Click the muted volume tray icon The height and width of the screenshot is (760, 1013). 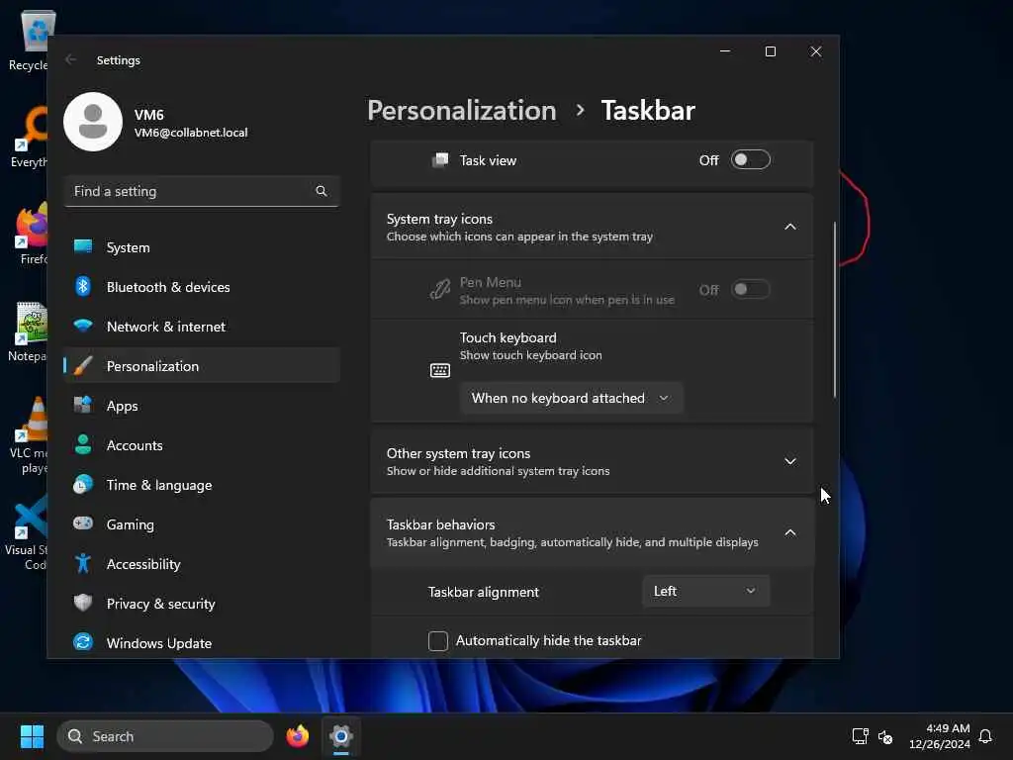point(885,736)
